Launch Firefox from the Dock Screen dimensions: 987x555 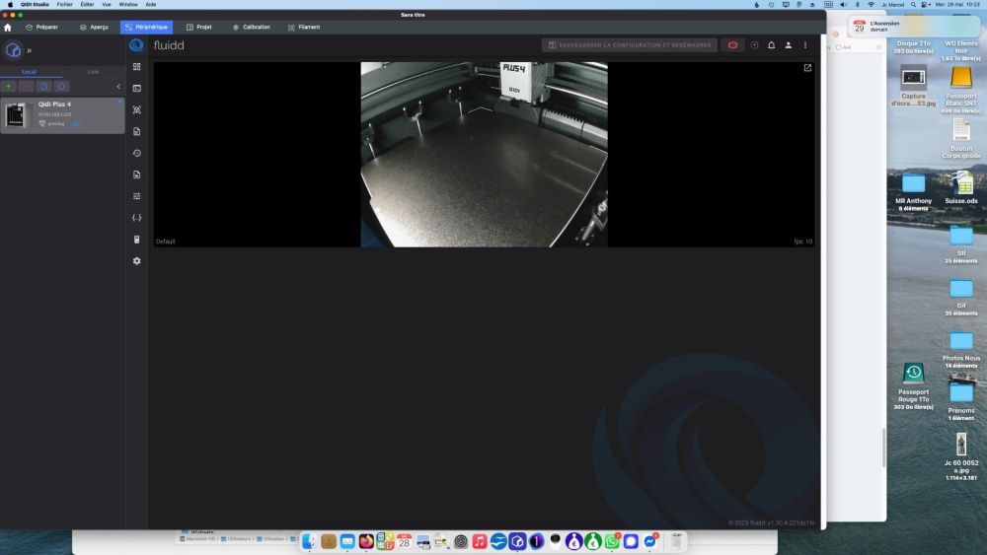pyautogui.click(x=366, y=541)
